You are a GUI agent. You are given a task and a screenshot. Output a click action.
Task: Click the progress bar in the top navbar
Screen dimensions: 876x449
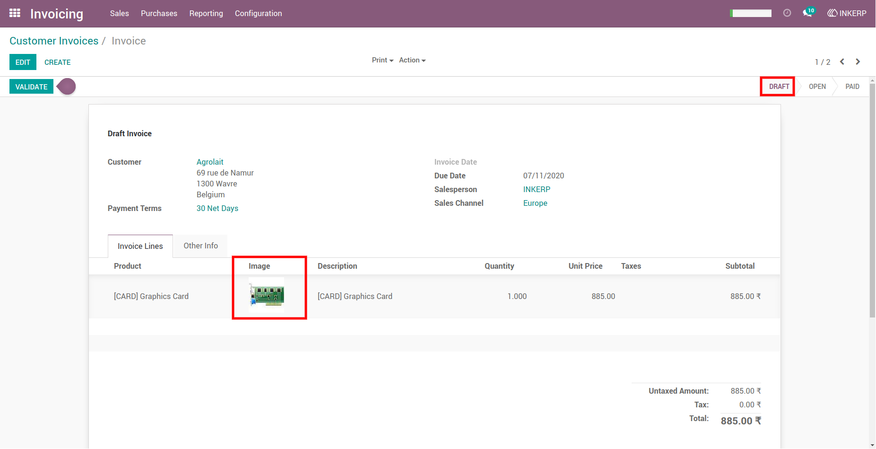pos(751,13)
